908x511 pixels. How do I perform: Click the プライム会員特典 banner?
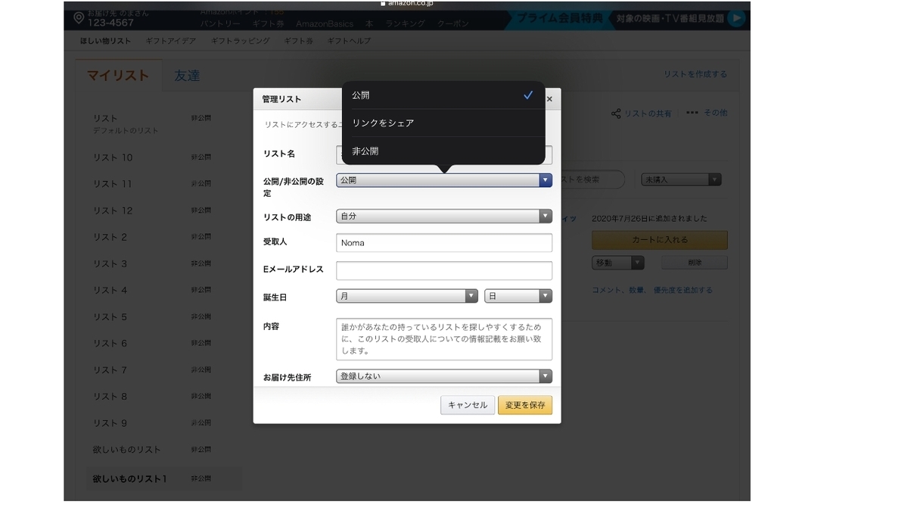tap(560, 18)
